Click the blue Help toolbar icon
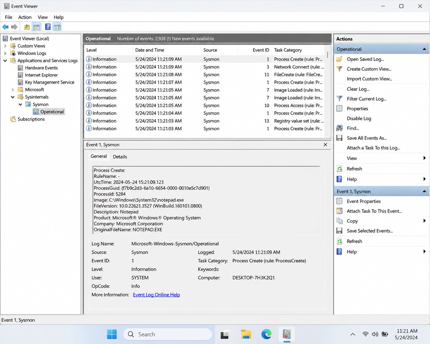This screenshot has height=344, width=430. pos(48,27)
